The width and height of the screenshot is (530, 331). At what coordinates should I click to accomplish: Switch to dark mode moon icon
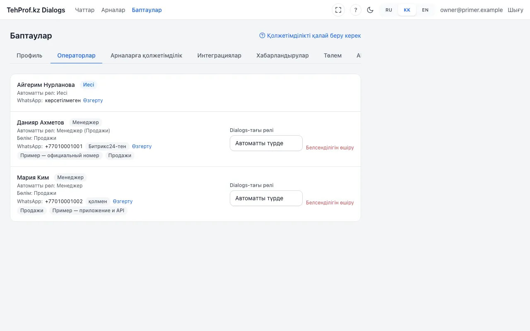pyautogui.click(x=371, y=10)
